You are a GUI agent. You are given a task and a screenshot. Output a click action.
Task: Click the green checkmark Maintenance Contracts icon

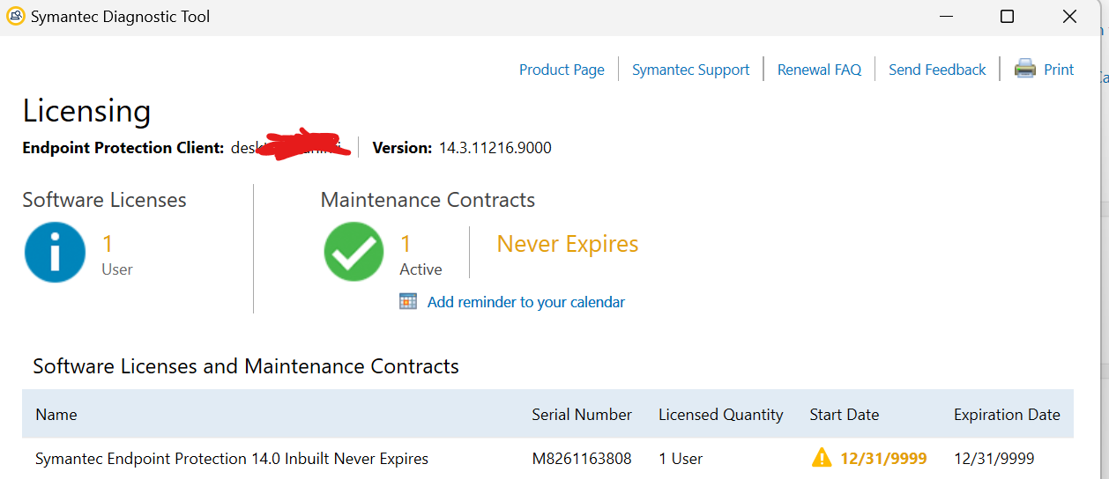pos(354,252)
